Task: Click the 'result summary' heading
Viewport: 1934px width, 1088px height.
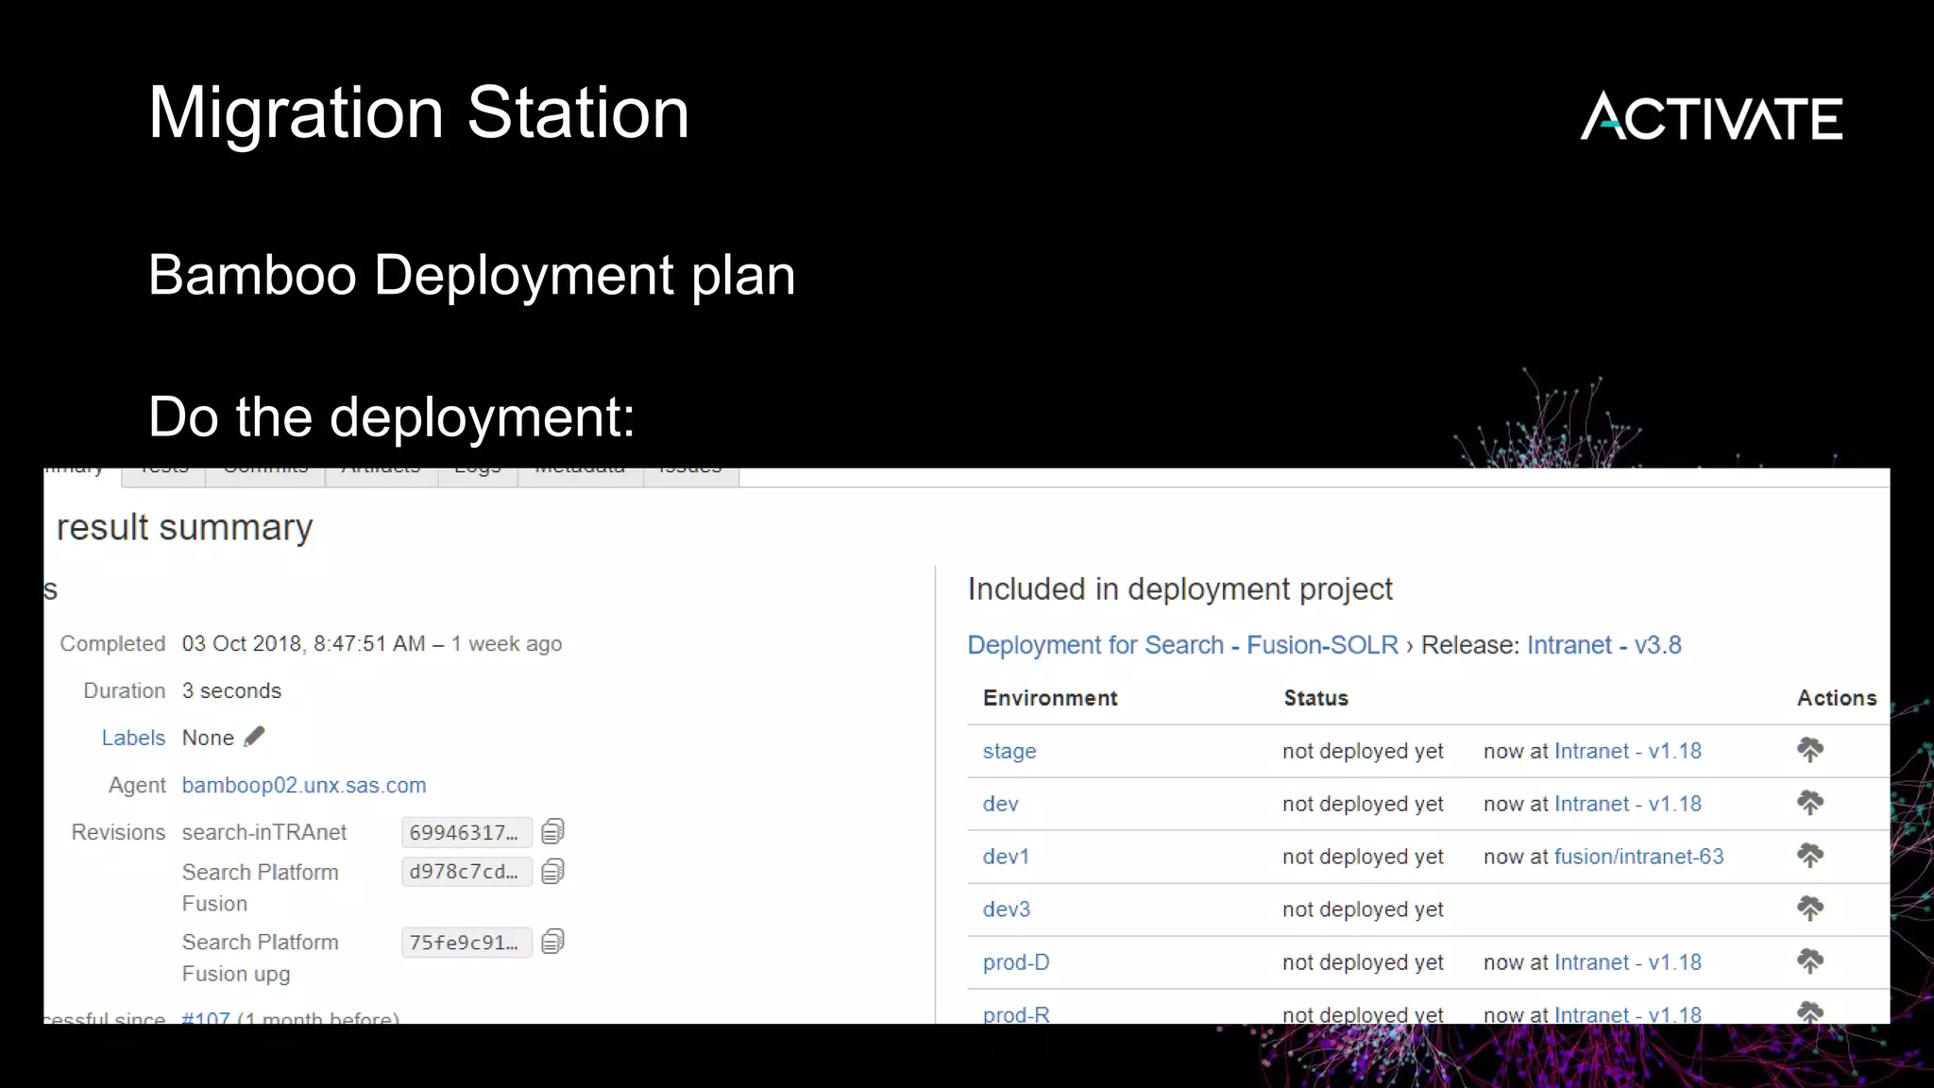Action: pyautogui.click(x=184, y=527)
